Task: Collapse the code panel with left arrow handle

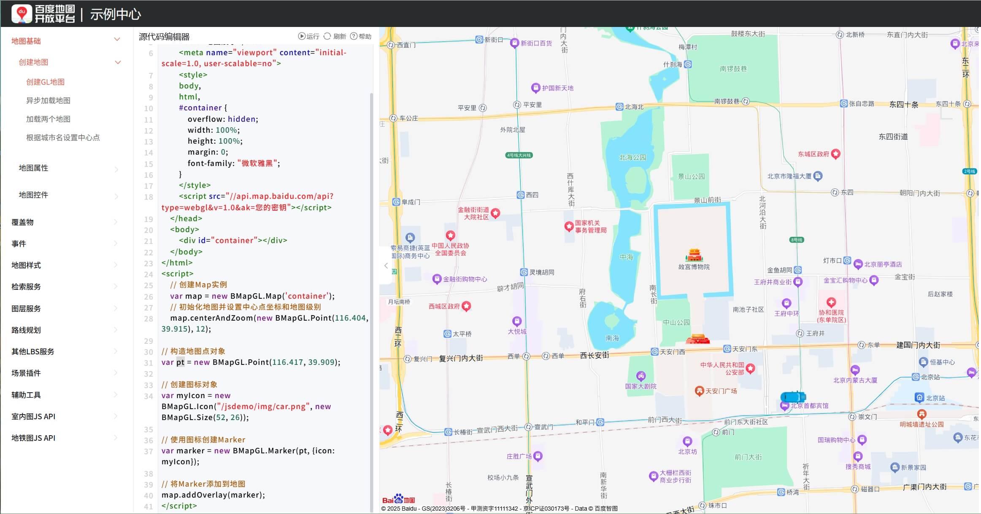Action: coord(386,265)
